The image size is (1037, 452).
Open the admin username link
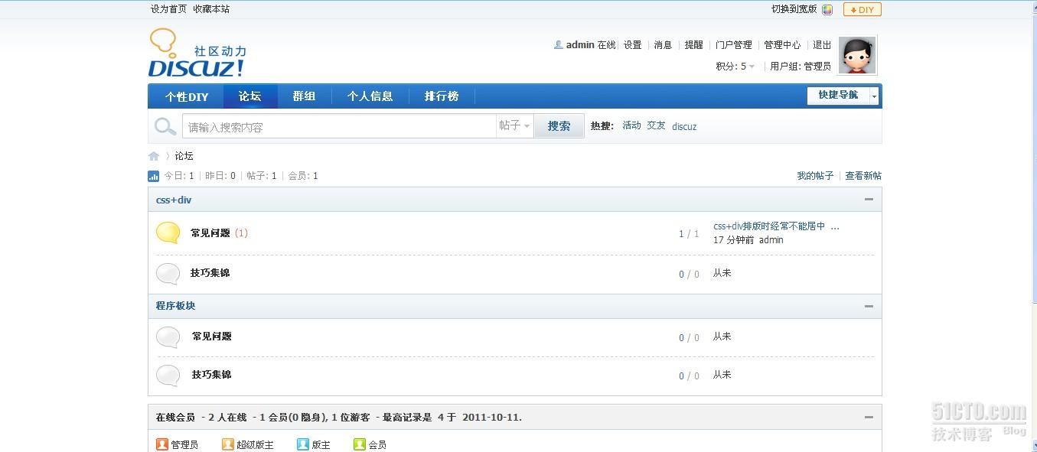click(580, 45)
